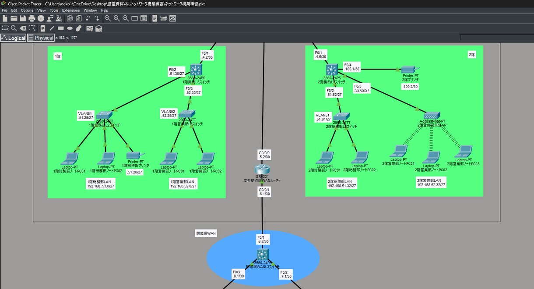Click the Paste icon in the toolbar
The width and height of the screenshot is (534, 289).
(x=79, y=18)
